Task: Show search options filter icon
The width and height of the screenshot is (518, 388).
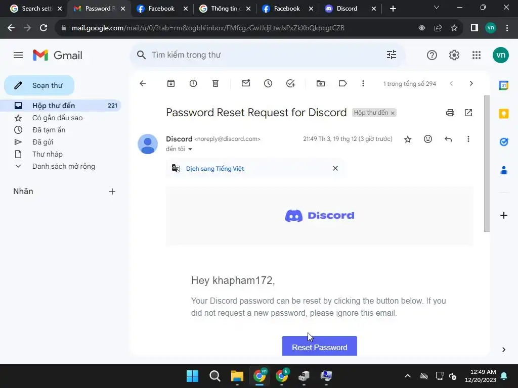Action: 392,55
